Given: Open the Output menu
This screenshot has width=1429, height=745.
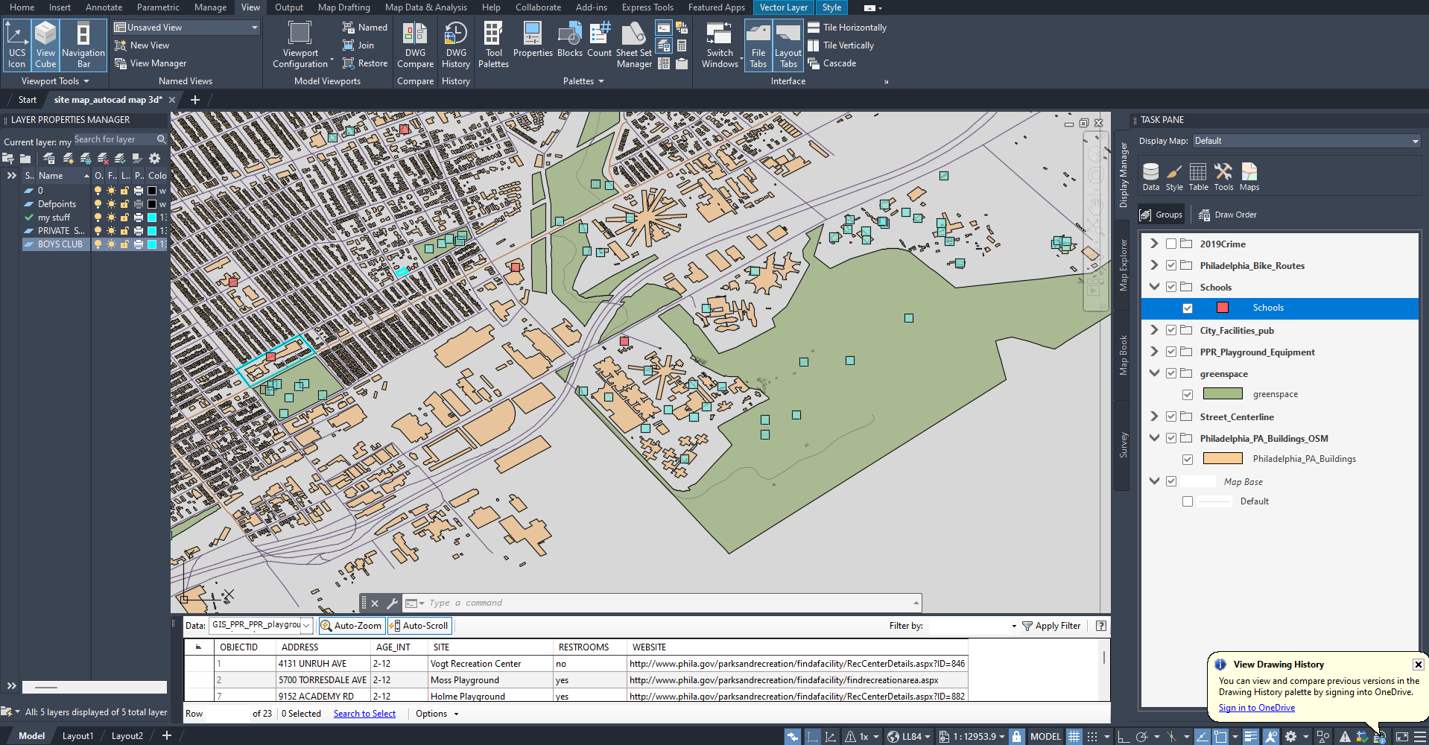Looking at the screenshot, I should pyautogui.click(x=288, y=7).
